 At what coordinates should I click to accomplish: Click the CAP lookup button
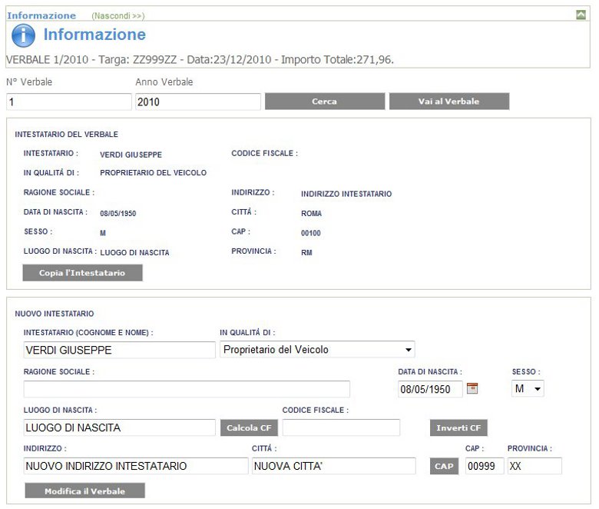pos(445,467)
